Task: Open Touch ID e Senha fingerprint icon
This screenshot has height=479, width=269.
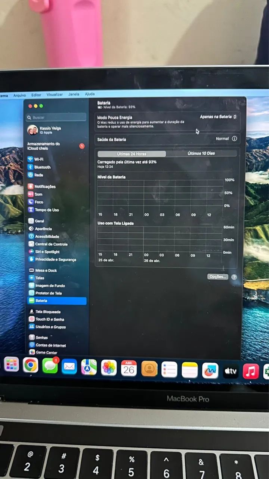Action: point(32,319)
